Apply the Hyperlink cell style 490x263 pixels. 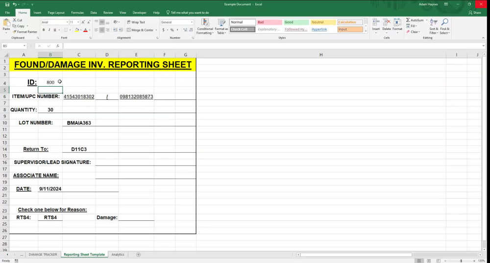[323, 29]
